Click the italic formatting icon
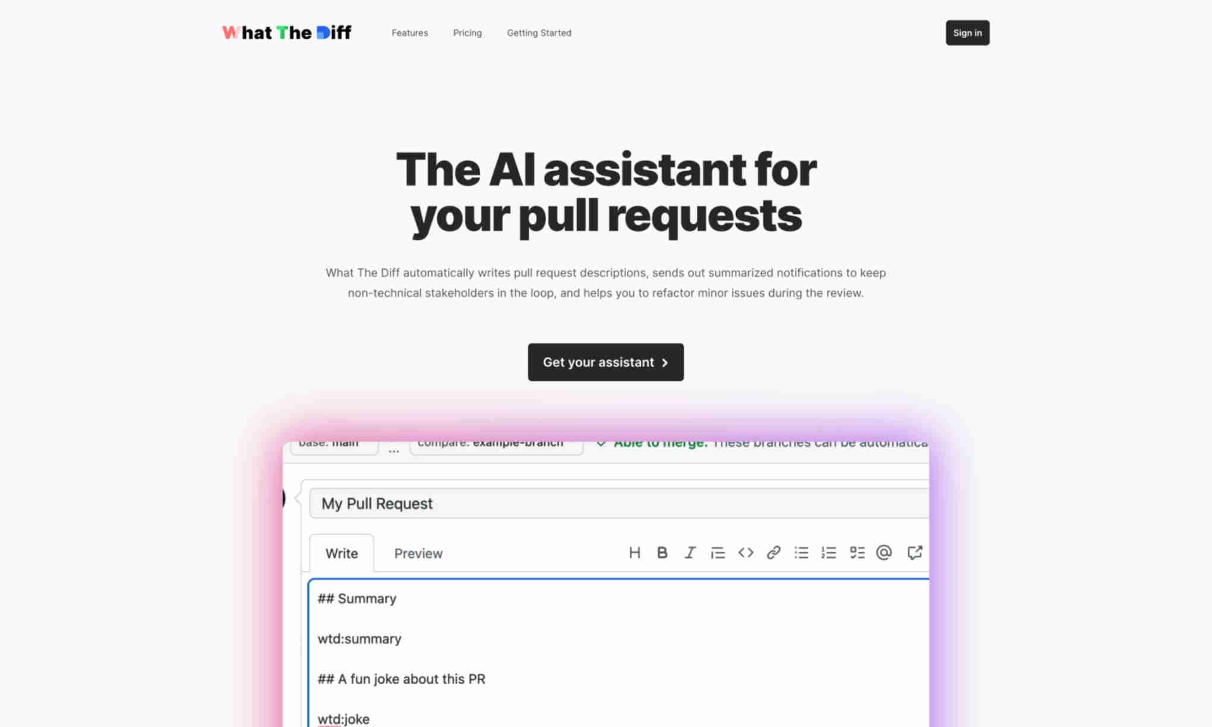1212x727 pixels. [690, 553]
